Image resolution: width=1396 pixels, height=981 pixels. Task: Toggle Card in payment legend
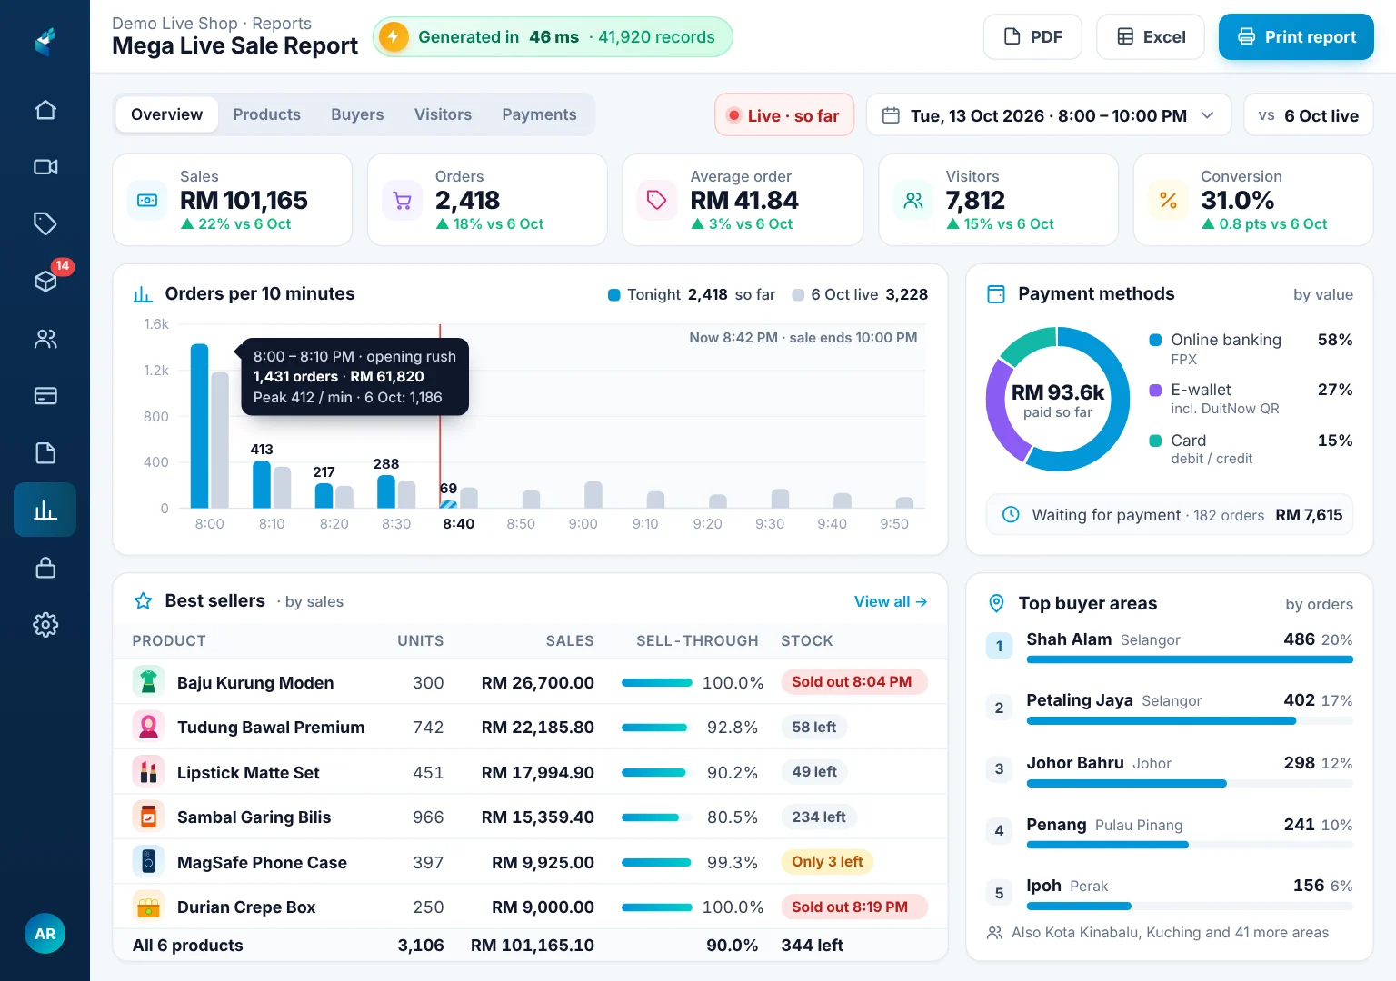coord(1251,449)
